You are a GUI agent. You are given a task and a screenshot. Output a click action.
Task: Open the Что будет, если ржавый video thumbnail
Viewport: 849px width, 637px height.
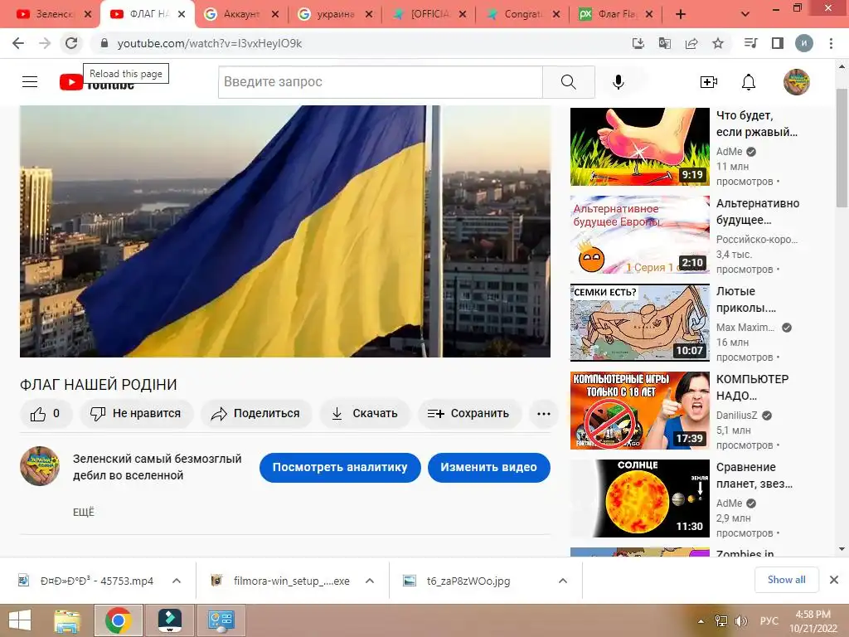(x=639, y=147)
